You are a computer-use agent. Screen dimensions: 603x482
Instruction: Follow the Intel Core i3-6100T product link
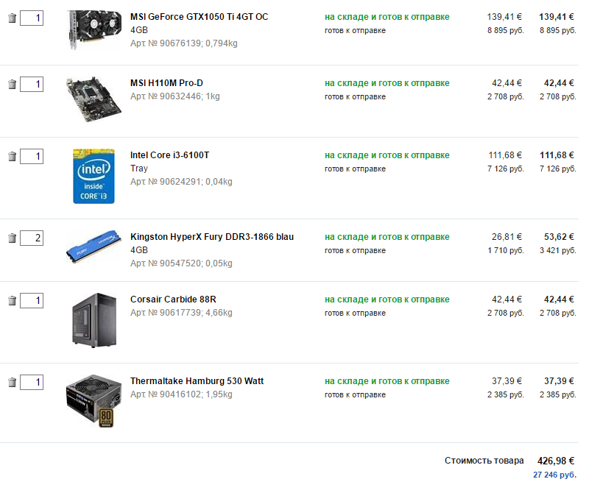[169, 155]
